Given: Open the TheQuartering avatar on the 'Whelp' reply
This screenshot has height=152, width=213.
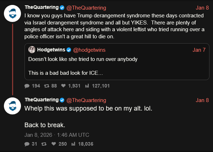Looking at the screenshot, I should (x=12, y=106).
